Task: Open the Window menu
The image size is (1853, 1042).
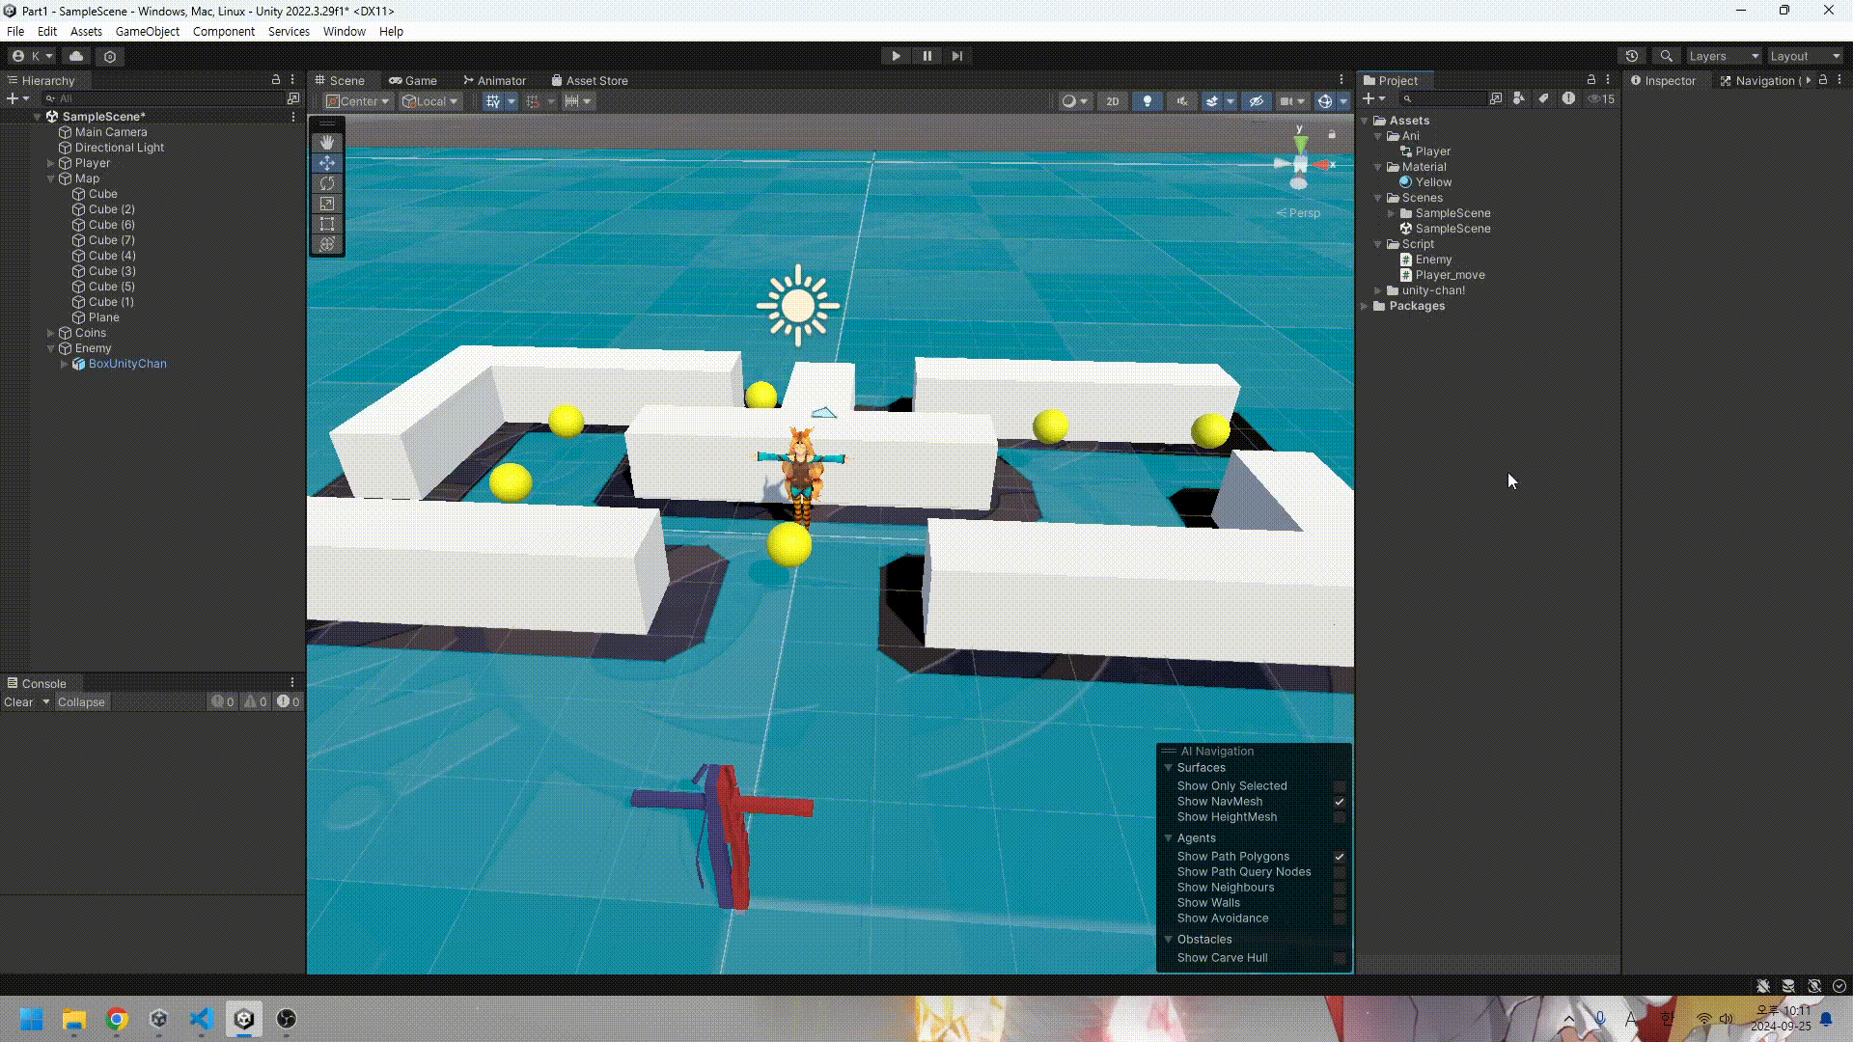Action: (x=345, y=31)
